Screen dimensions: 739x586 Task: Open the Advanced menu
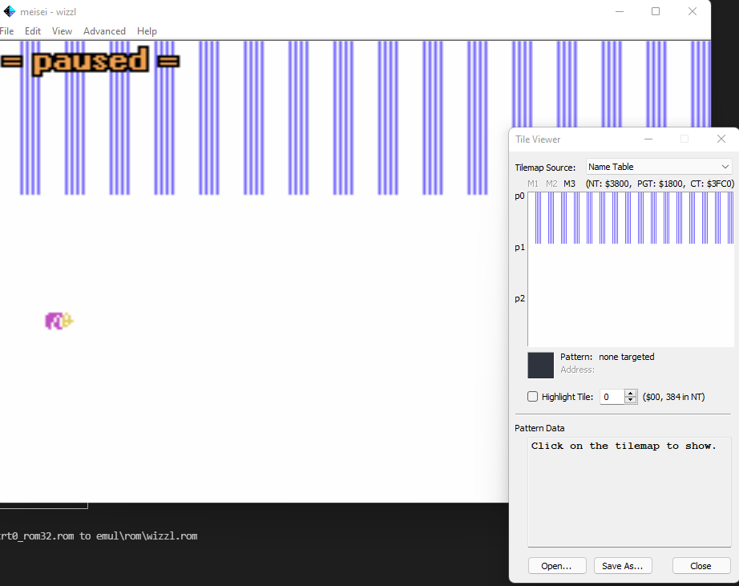(x=105, y=31)
